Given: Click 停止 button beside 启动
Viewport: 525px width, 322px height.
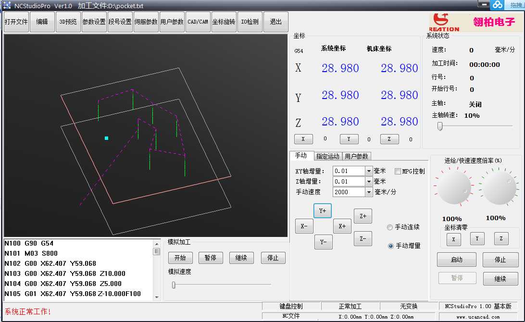Looking at the screenshot, I should tap(500, 260).
